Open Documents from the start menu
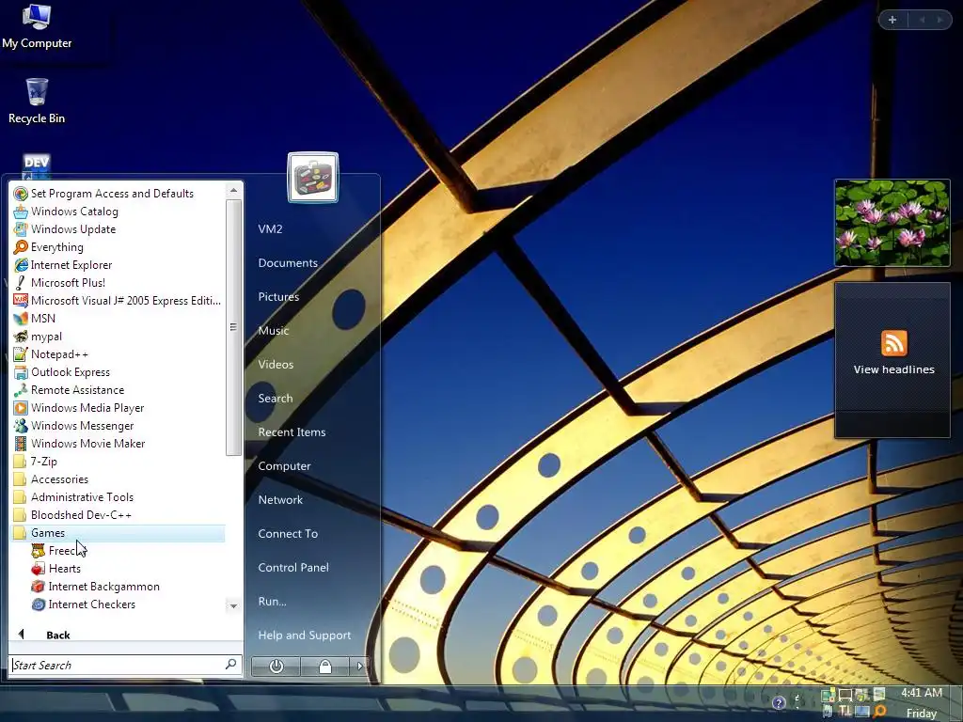The image size is (963, 722). click(x=288, y=263)
